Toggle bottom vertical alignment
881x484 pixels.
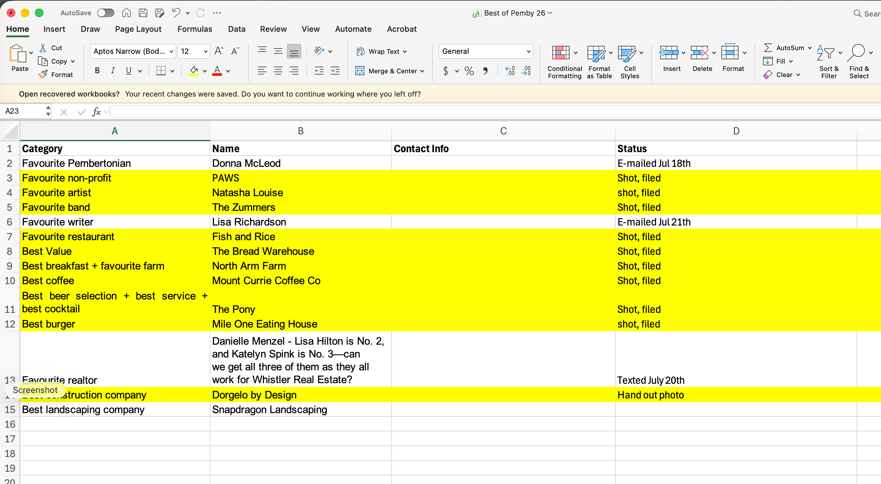pyautogui.click(x=294, y=52)
